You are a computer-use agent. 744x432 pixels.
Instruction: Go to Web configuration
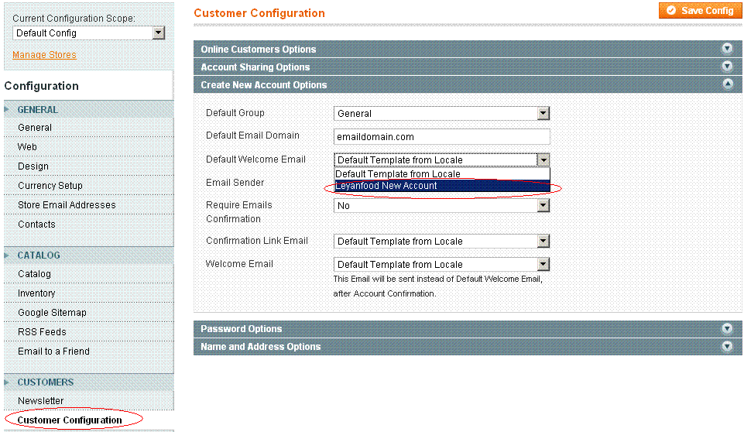pyautogui.click(x=27, y=146)
